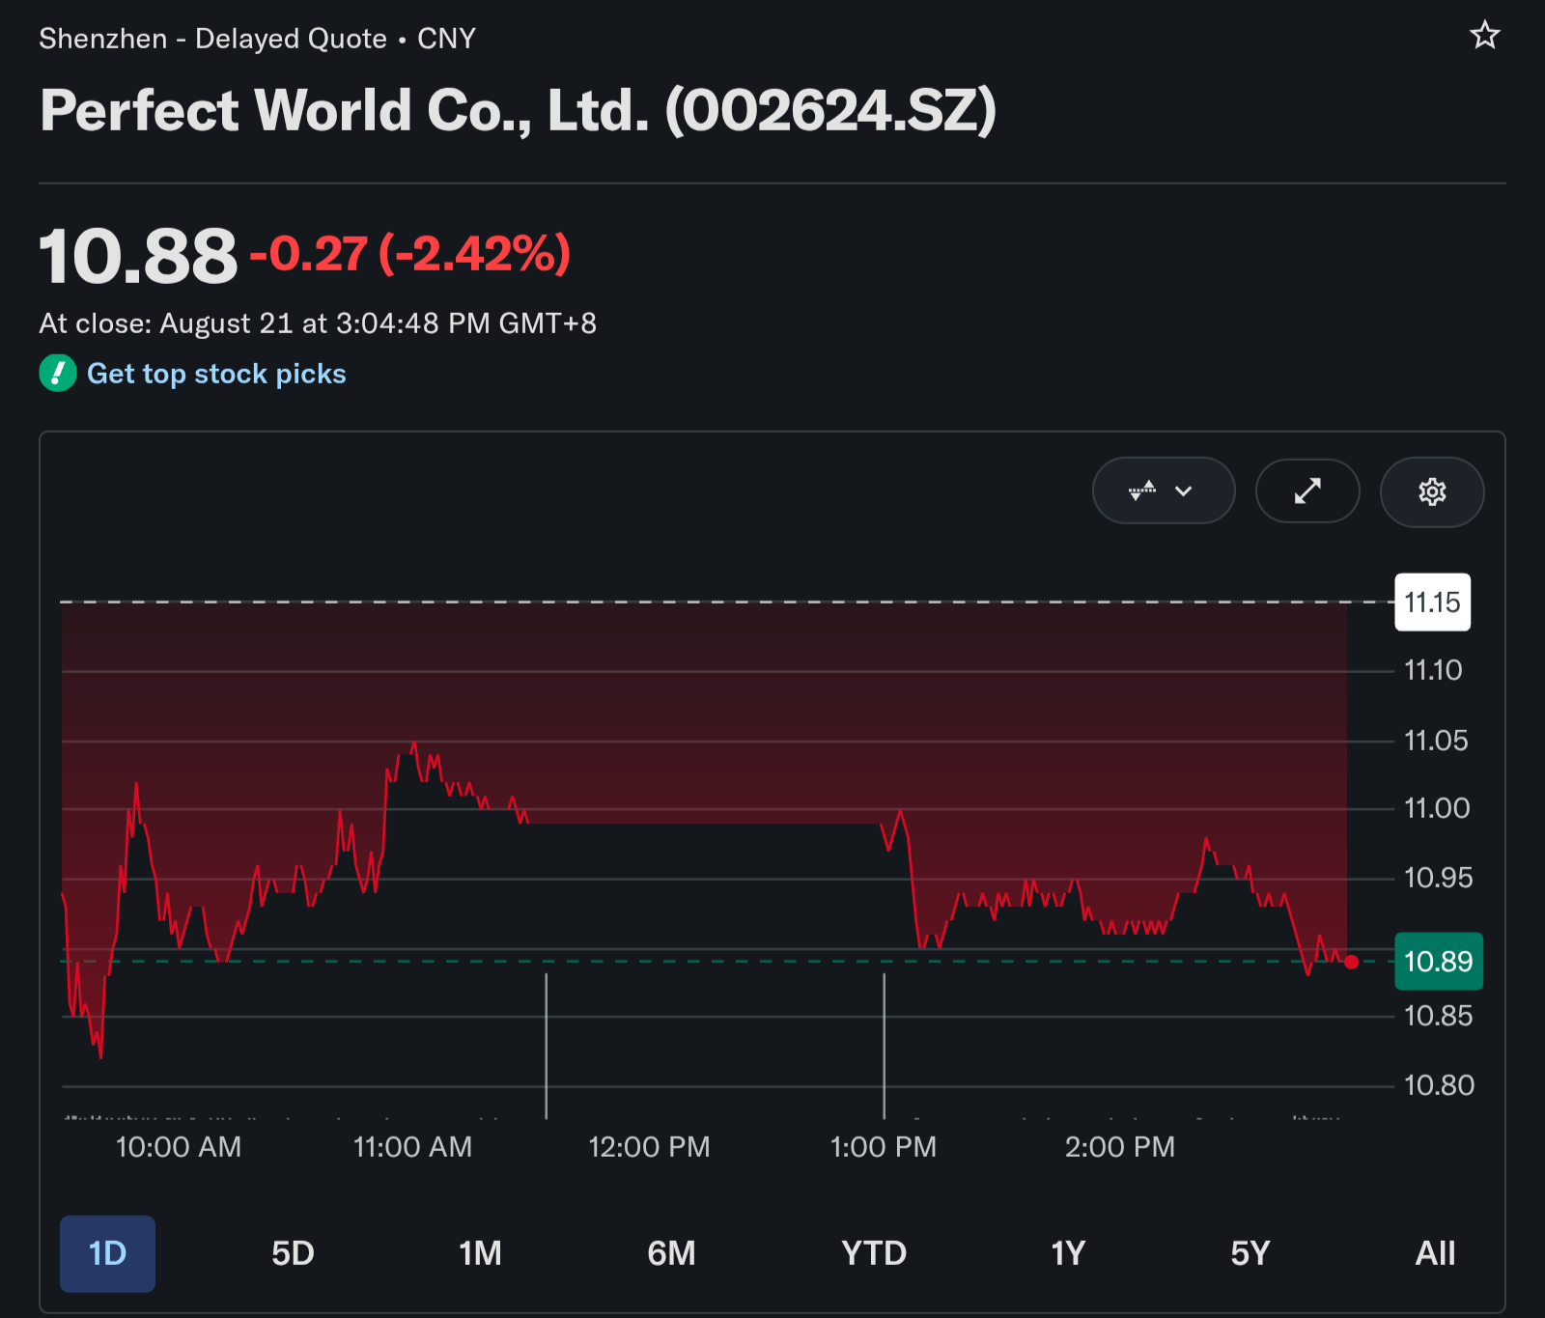The image size is (1545, 1318).
Task: Click the 2:00 PM axis label
Action: coord(1120,1147)
